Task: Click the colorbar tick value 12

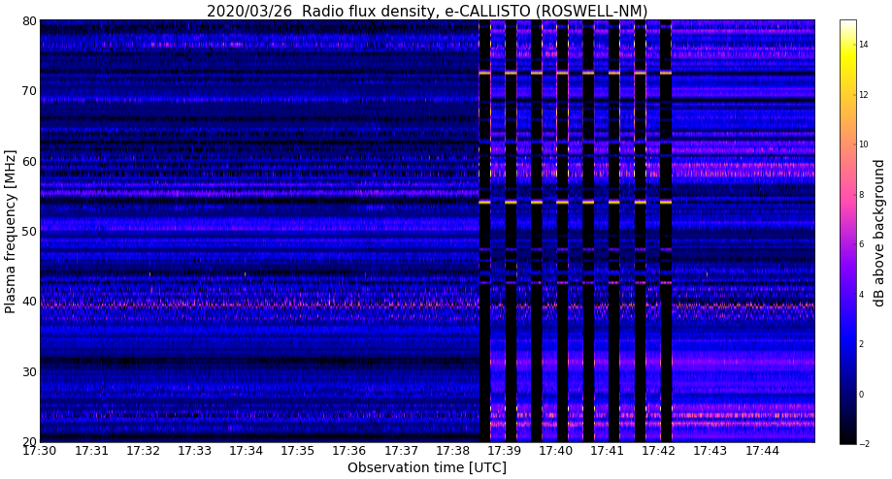Action: point(864,94)
